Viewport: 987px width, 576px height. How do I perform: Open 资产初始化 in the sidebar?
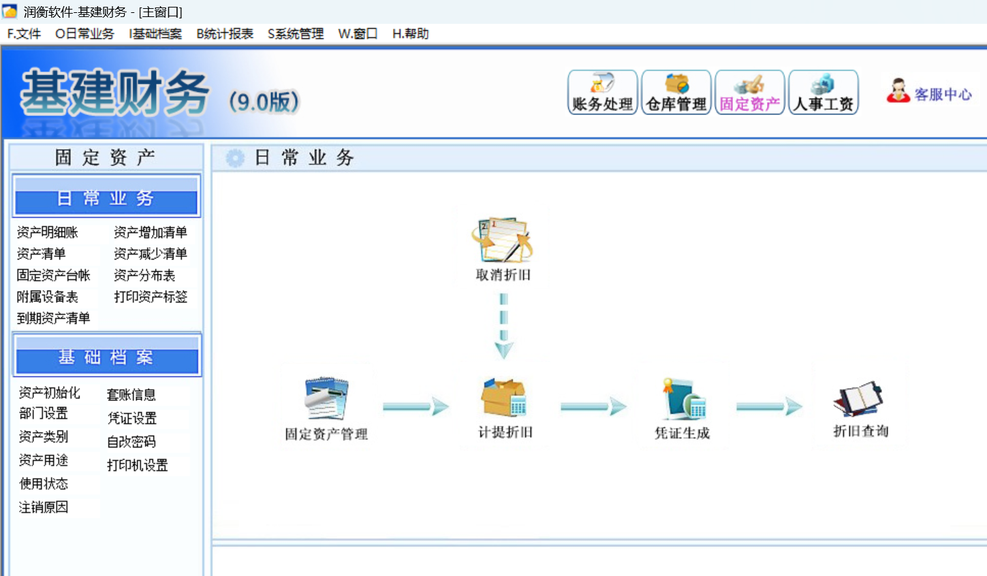tap(50, 393)
